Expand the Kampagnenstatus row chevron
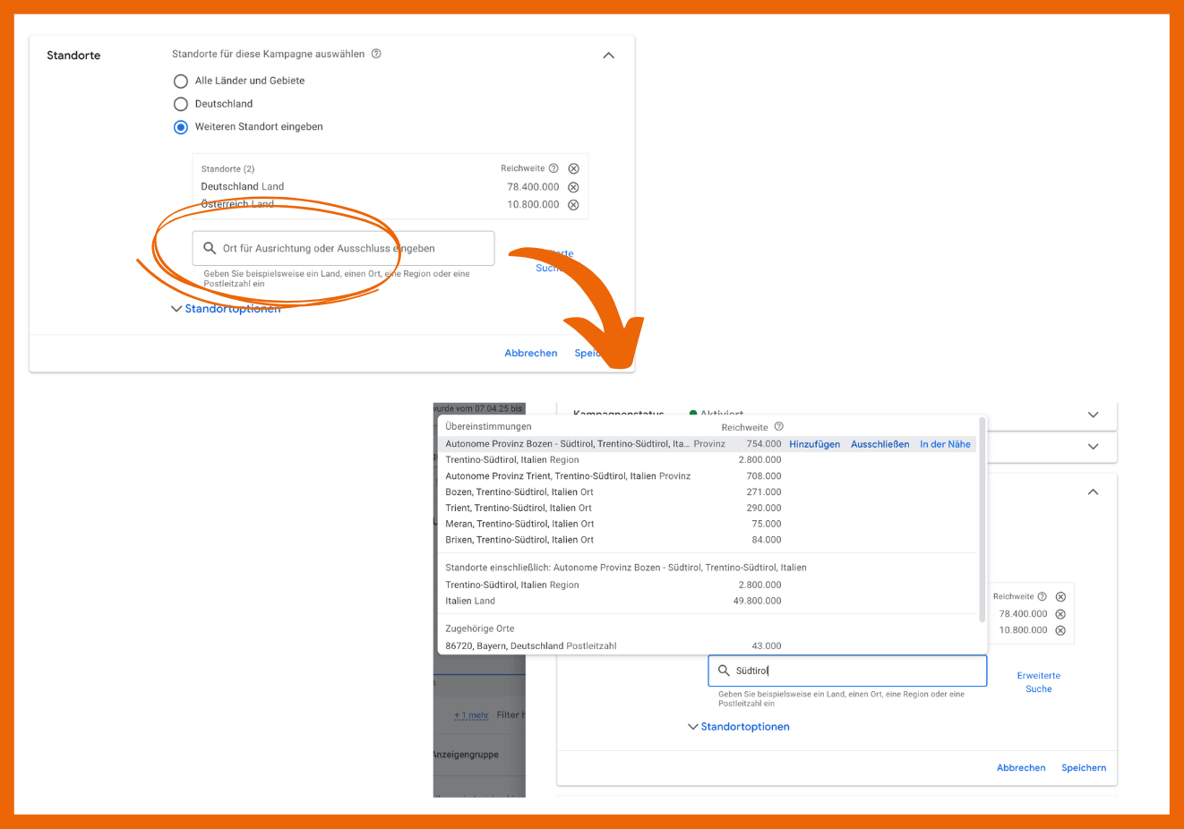 (x=1093, y=414)
